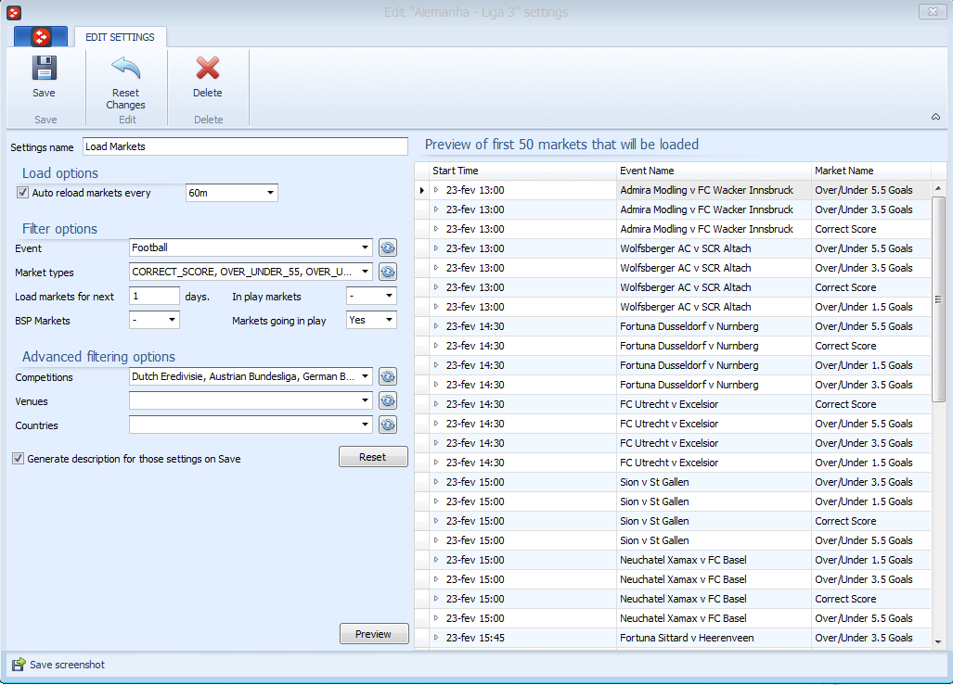Refresh the Competitions list
953x685 pixels.
[x=388, y=376]
